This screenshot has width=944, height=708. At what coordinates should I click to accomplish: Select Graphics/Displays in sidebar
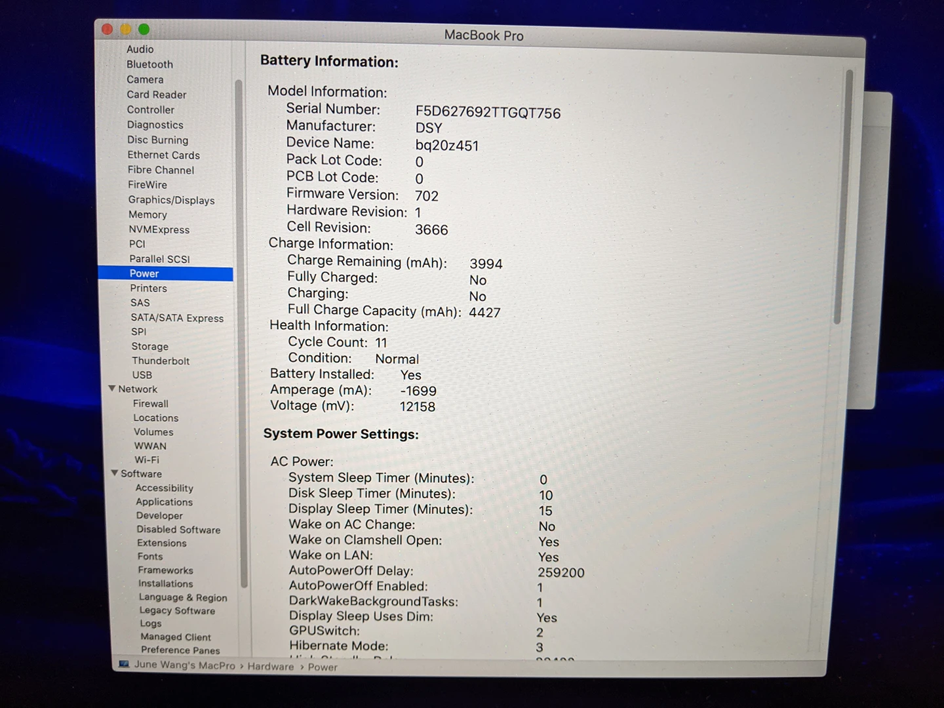pyautogui.click(x=171, y=200)
